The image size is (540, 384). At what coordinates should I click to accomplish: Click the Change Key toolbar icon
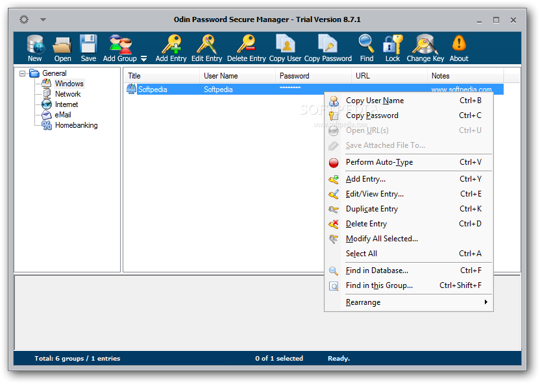point(425,48)
